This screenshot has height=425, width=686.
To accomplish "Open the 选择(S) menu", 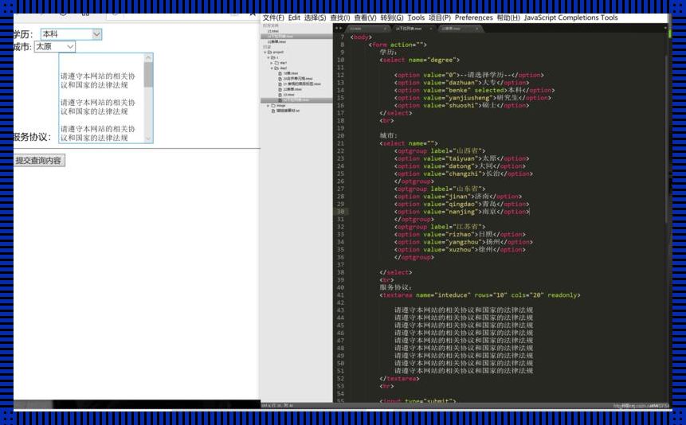I will click(315, 18).
